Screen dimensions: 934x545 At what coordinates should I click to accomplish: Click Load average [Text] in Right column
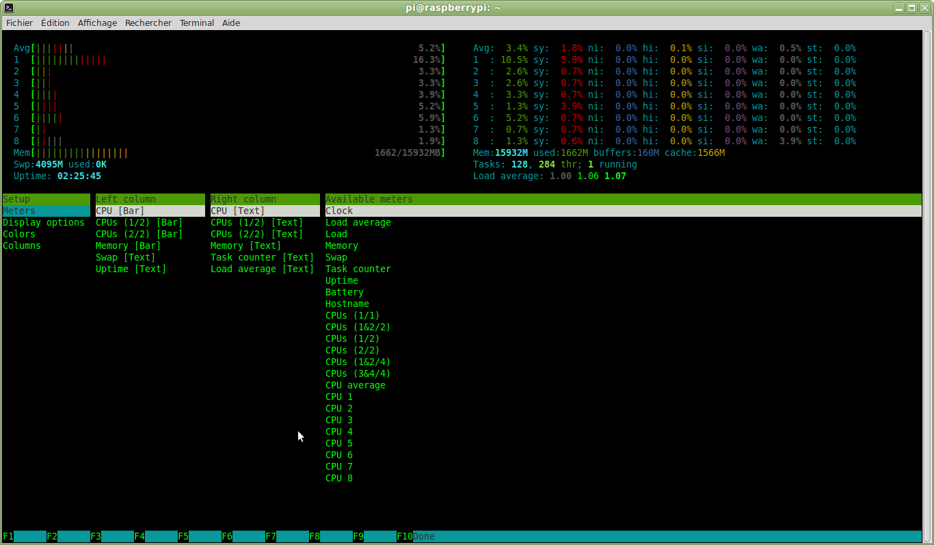(x=262, y=269)
